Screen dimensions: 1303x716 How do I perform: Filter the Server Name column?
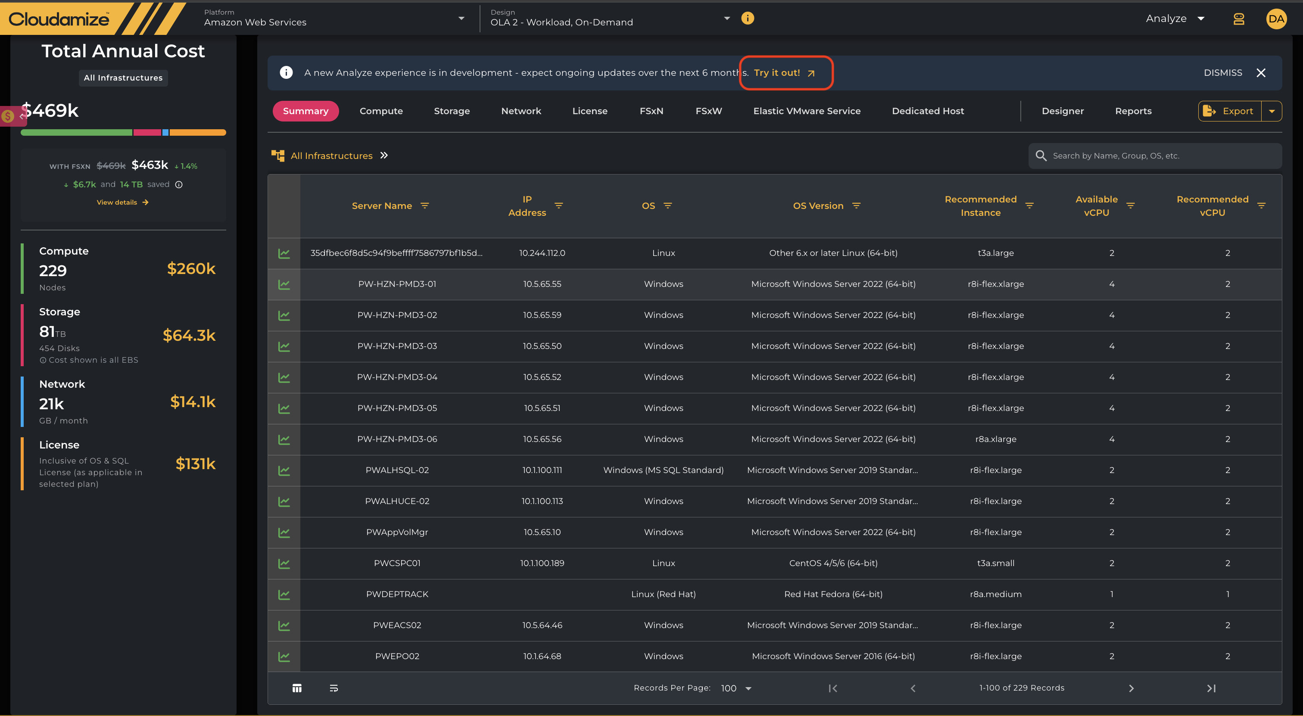tap(424, 206)
